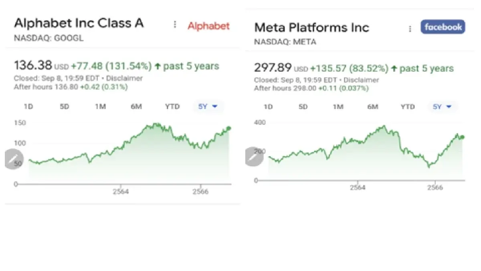Click the three-dot options icon beside Meta Platforms Inc

pyautogui.click(x=410, y=29)
